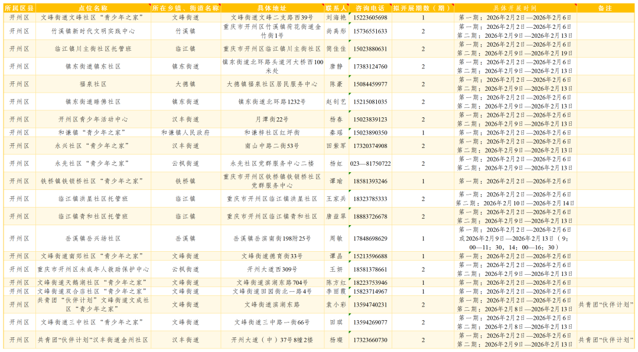Select cell 文峰街道天鹅湖社区“青少年之家”
The width and height of the screenshot is (638, 352).
coord(93,282)
